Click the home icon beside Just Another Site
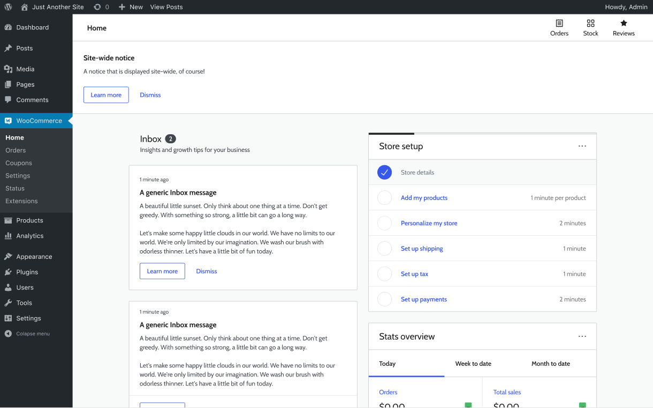653x408 pixels. [25, 7]
